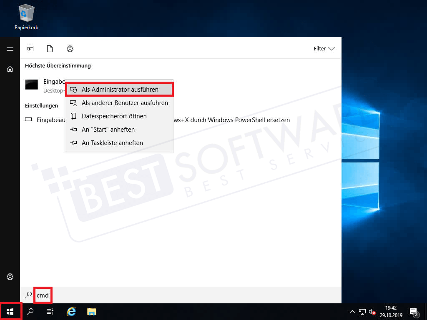Open Task View on the taskbar
This screenshot has height=320, width=427.
click(x=50, y=311)
